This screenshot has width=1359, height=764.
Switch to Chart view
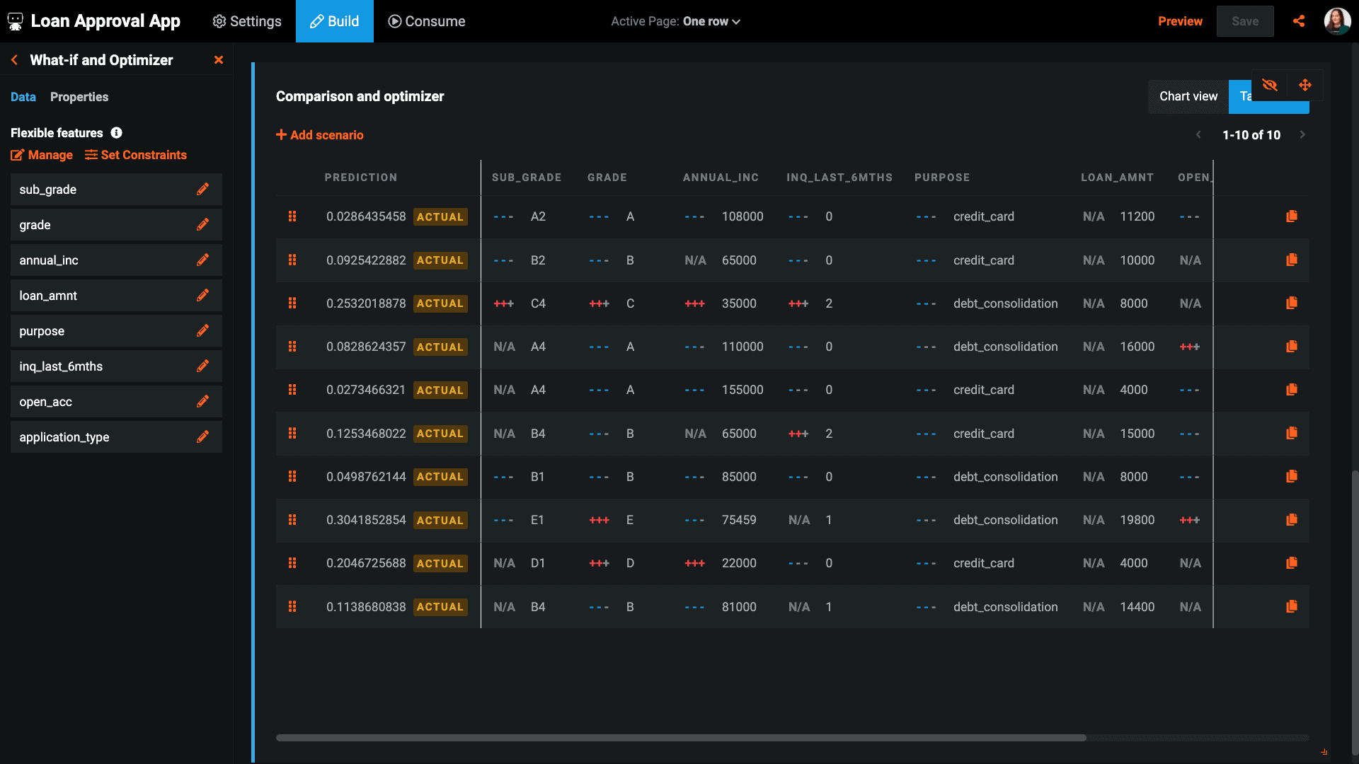point(1188,96)
